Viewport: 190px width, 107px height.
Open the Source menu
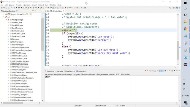click(12, 5)
